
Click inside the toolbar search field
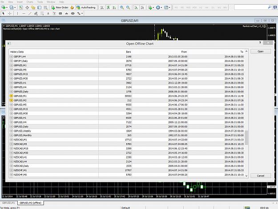[251, 7]
